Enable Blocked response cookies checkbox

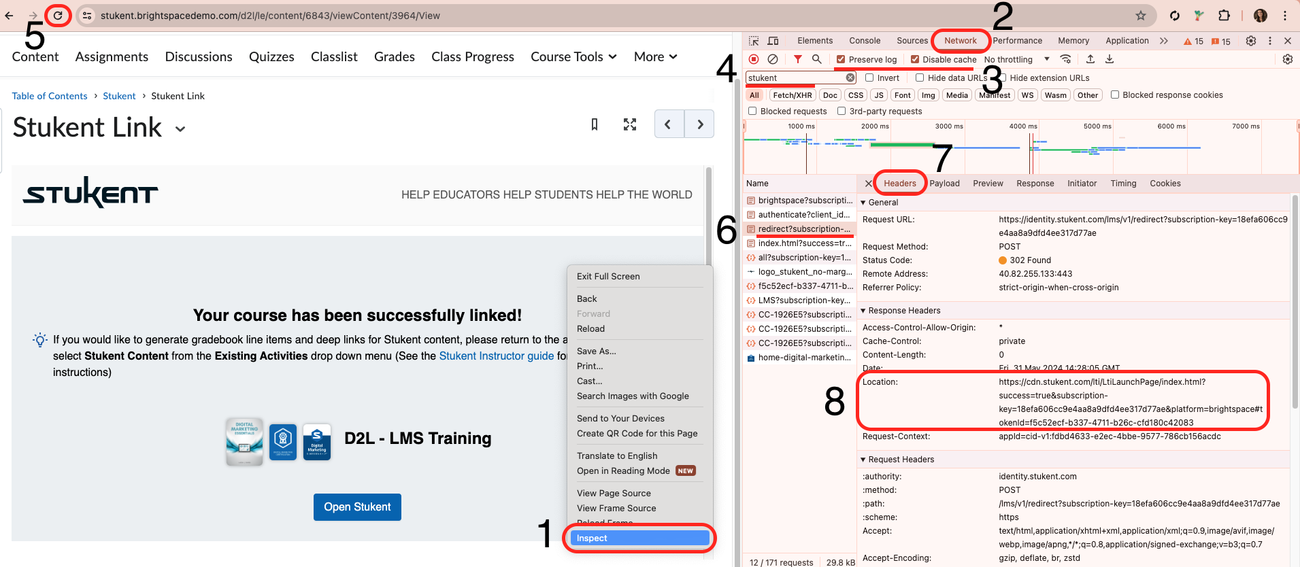point(1115,94)
